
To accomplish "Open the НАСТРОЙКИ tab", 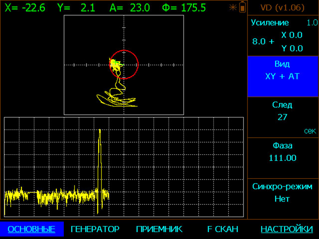I will 287,229.
